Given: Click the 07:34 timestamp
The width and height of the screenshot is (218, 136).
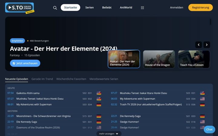Looking at the screenshot, I should [11, 93].
